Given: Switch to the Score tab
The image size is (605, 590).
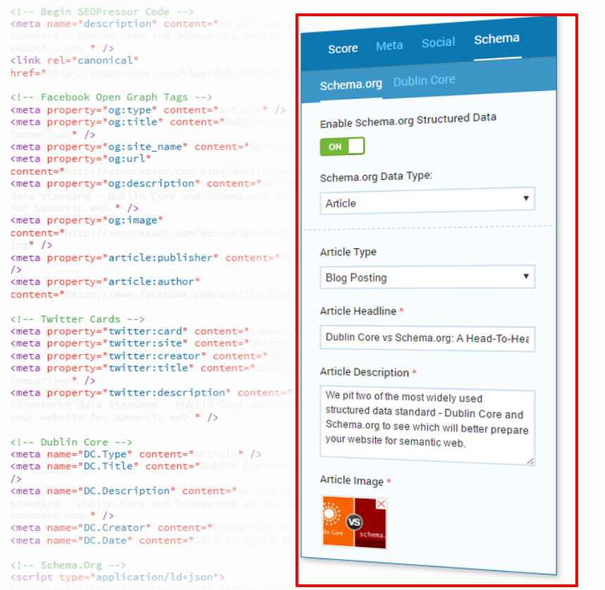Looking at the screenshot, I should [x=343, y=49].
